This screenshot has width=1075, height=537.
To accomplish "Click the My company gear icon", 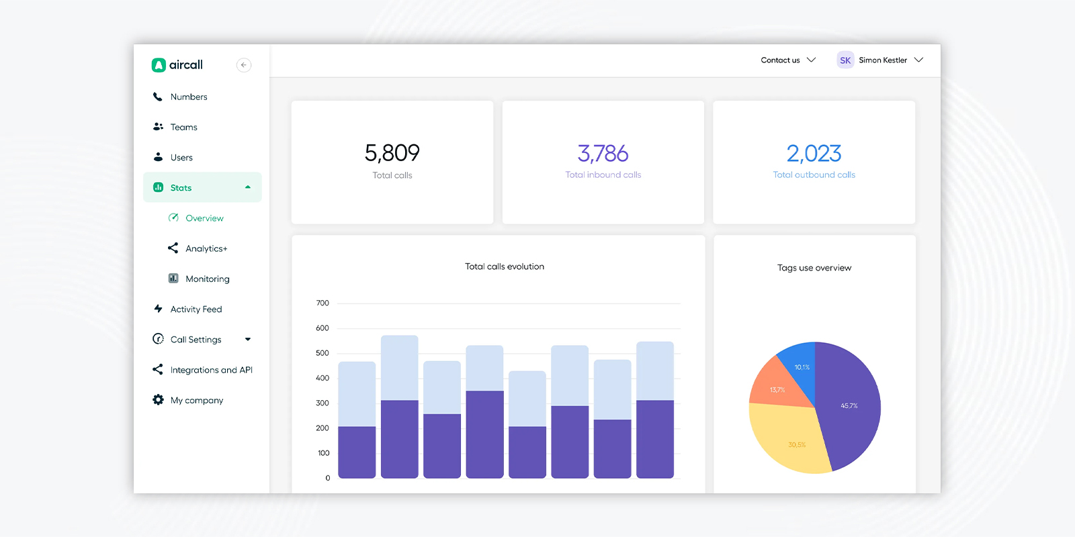I will [158, 399].
